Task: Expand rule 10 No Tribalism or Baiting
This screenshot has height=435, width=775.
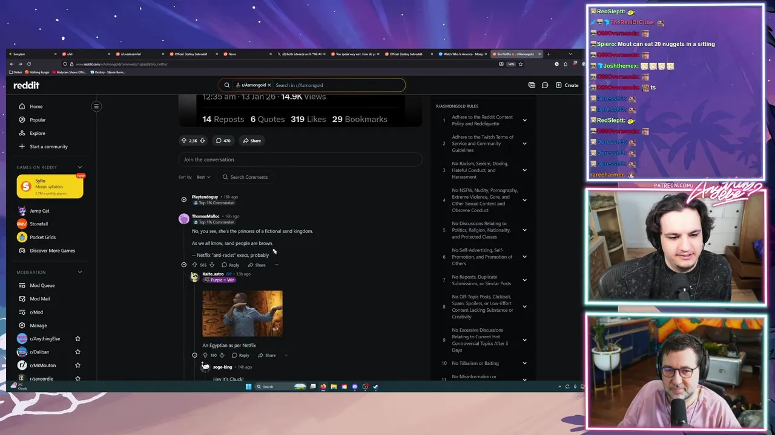Action: click(x=524, y=363)
